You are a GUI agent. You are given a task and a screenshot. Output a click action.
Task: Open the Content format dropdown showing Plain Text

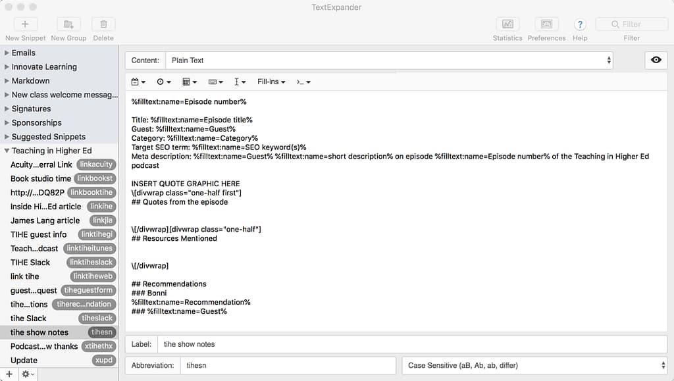388,60
